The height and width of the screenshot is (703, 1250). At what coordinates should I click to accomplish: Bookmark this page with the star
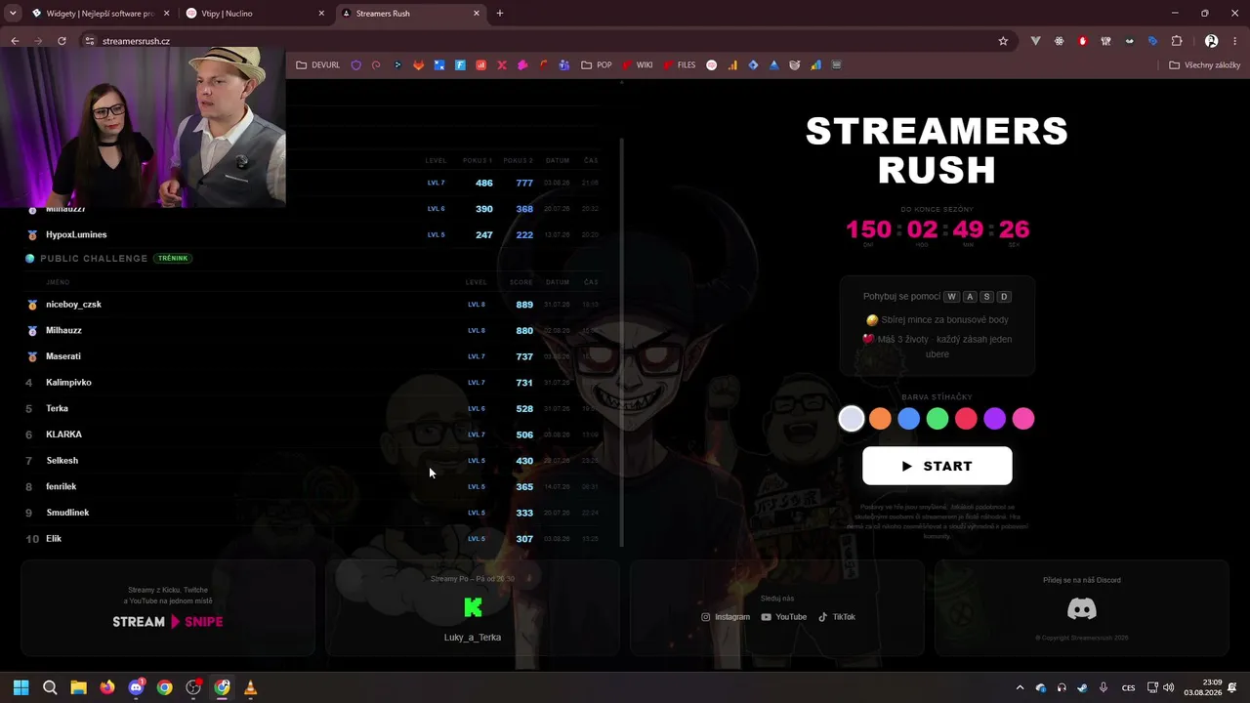1003,41
